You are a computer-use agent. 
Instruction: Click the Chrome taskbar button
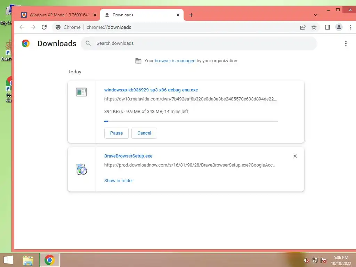coord(49,260)
